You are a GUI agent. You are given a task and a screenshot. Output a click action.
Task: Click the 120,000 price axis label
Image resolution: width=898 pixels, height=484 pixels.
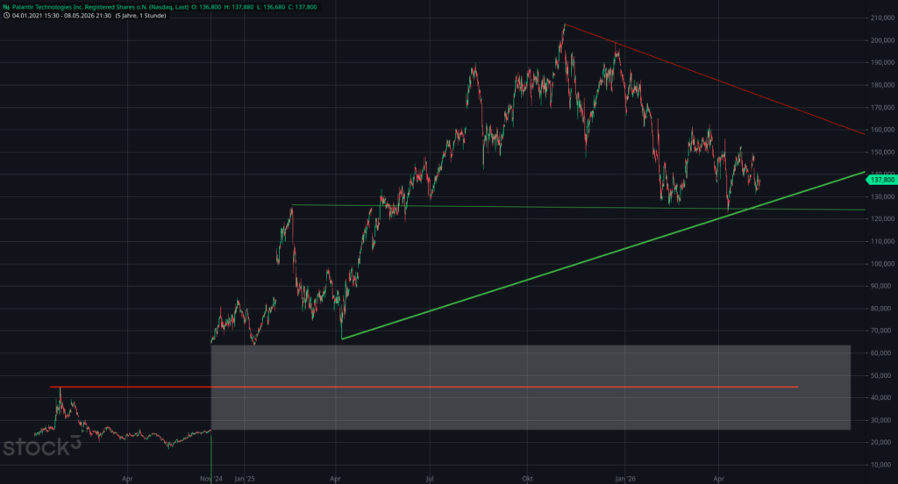(882, 219)
